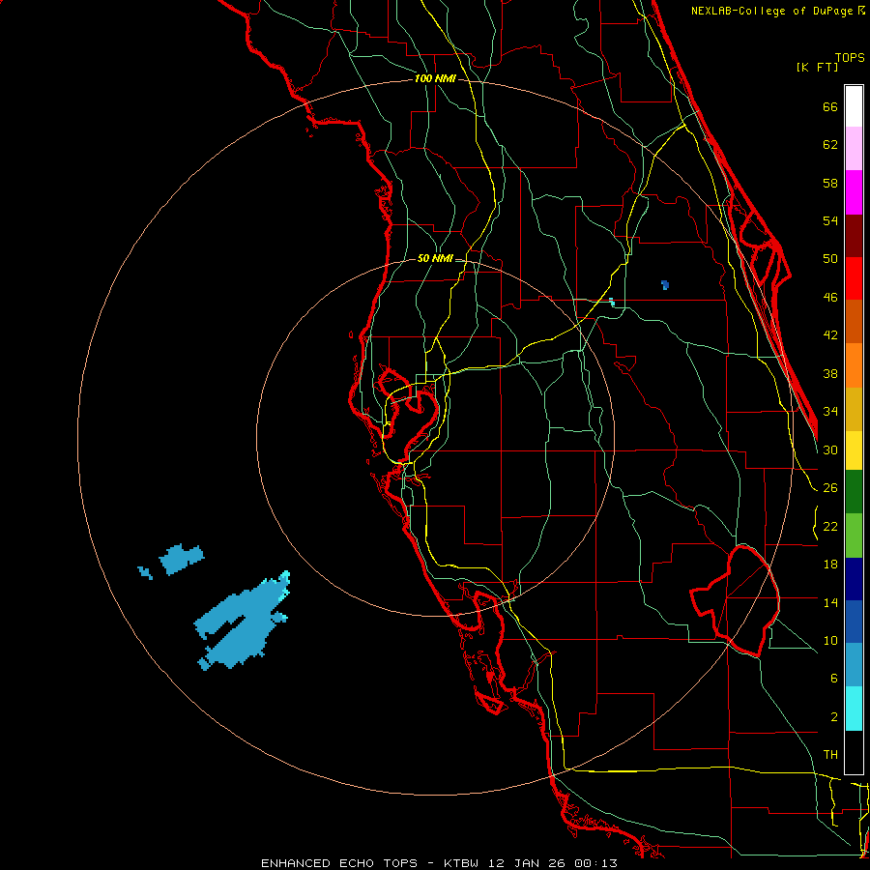Click the light green 22 kft legend swatch

[854, 536]
